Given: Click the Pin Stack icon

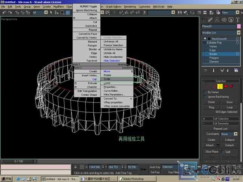Looking at the screenshot, I should [x=206, y=71].
